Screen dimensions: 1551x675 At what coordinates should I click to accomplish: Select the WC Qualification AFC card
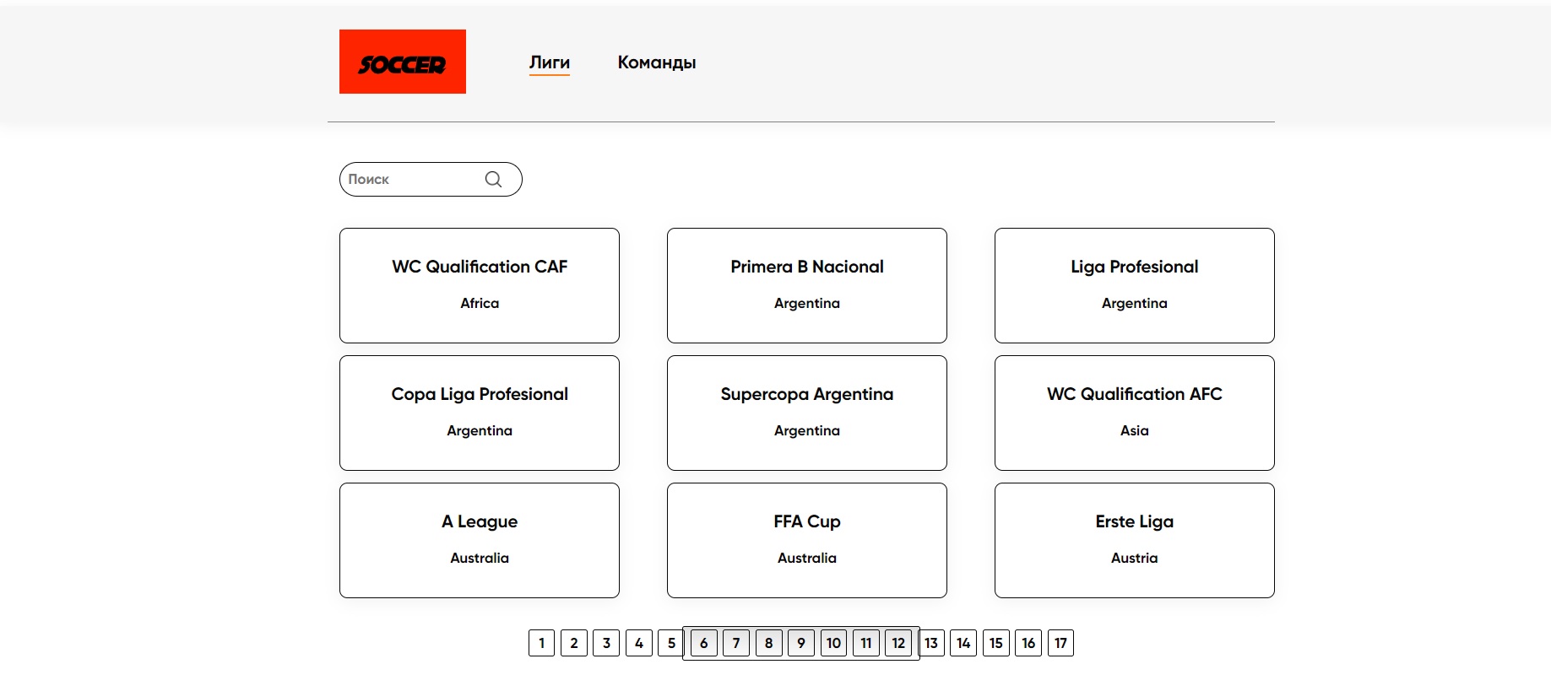click(x=1134, y=413)
